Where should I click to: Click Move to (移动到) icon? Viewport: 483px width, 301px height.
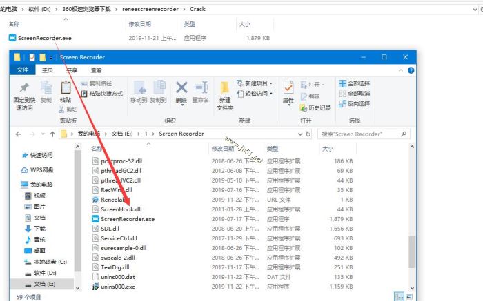point(140,87)
